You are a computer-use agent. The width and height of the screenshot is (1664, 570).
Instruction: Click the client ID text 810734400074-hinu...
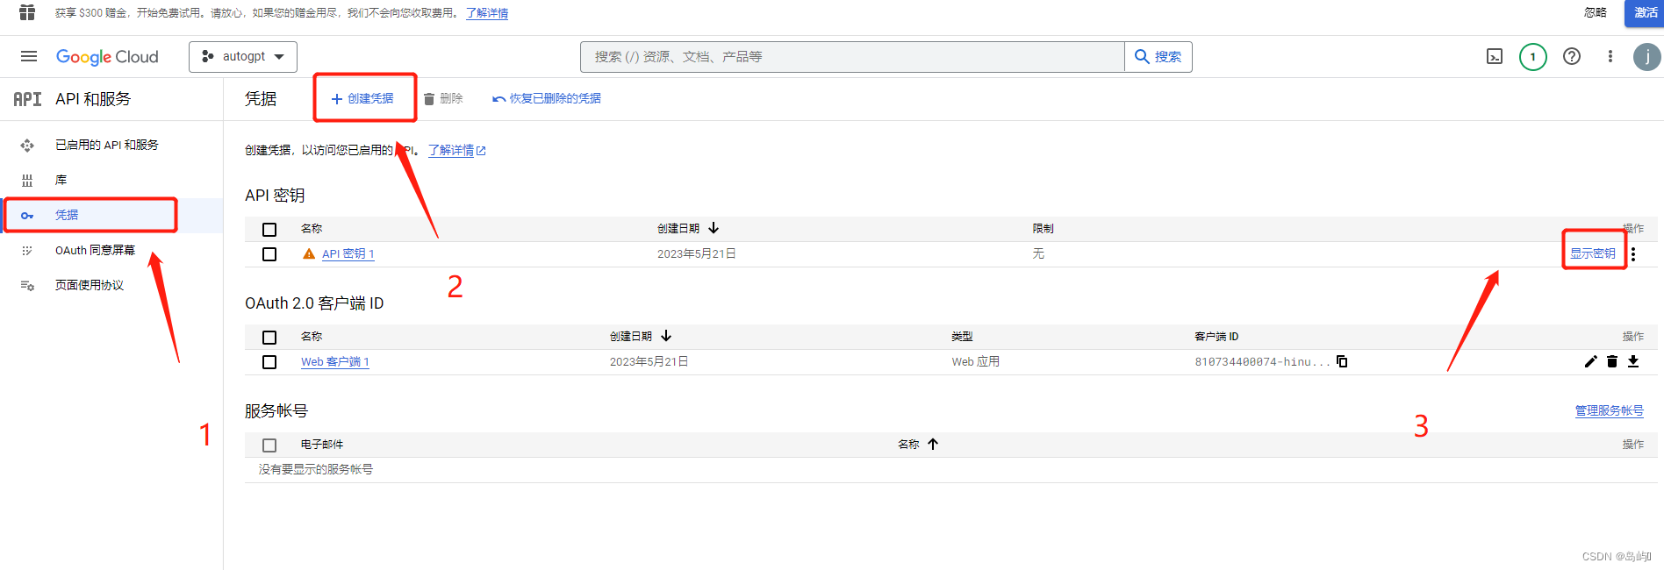point(1262,361)
